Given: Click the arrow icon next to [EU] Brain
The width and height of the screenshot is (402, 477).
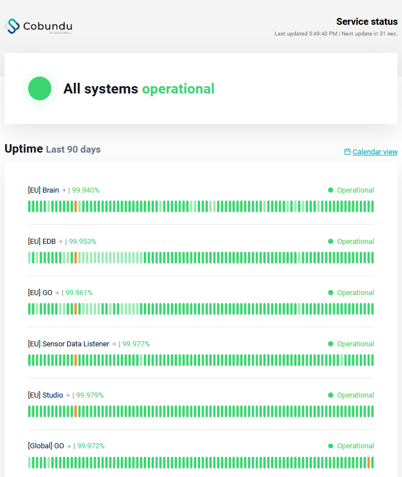Looking at the screenshot, I should [64, 190].
